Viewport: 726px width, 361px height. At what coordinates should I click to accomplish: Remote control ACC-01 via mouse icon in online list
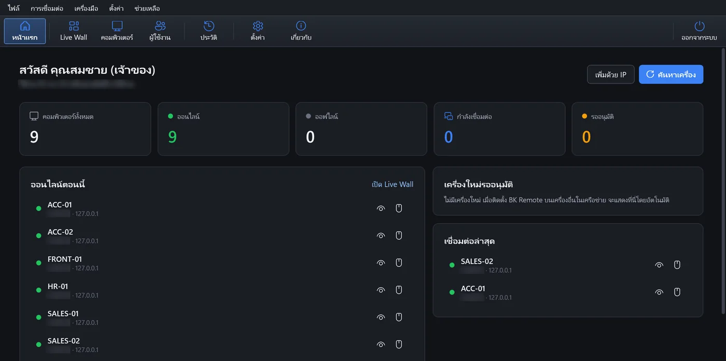(x=399, y=209)
